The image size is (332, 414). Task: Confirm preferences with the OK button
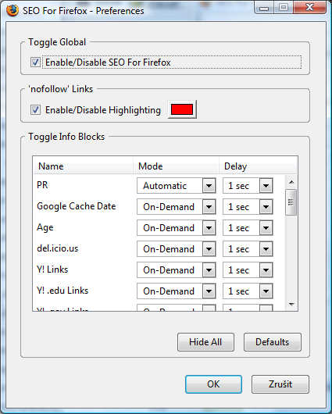tap(213, 384)
